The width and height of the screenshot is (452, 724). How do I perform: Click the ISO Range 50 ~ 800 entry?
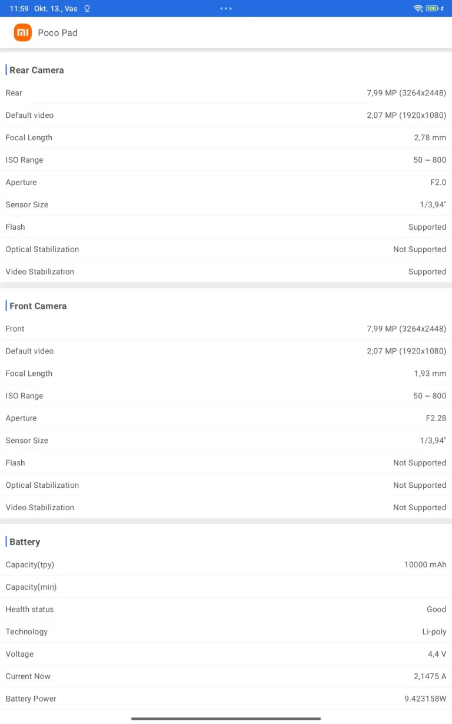tap(226, 160)
